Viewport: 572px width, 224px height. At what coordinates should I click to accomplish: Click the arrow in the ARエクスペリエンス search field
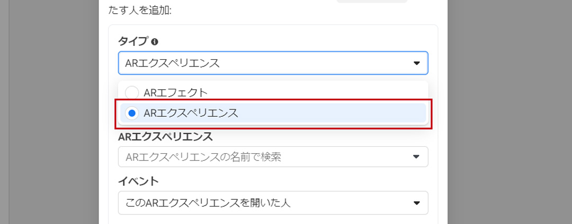pyautogui.click(x=416, y=157)
